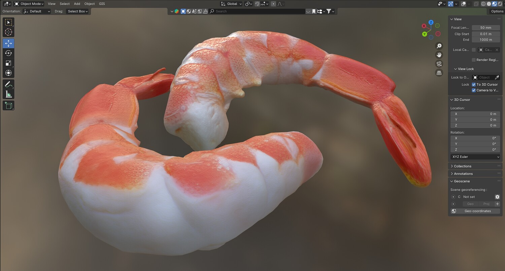Screen dimensions: 505x271
Task: Uncheck Camera to View lock
Action: point(474,90)
